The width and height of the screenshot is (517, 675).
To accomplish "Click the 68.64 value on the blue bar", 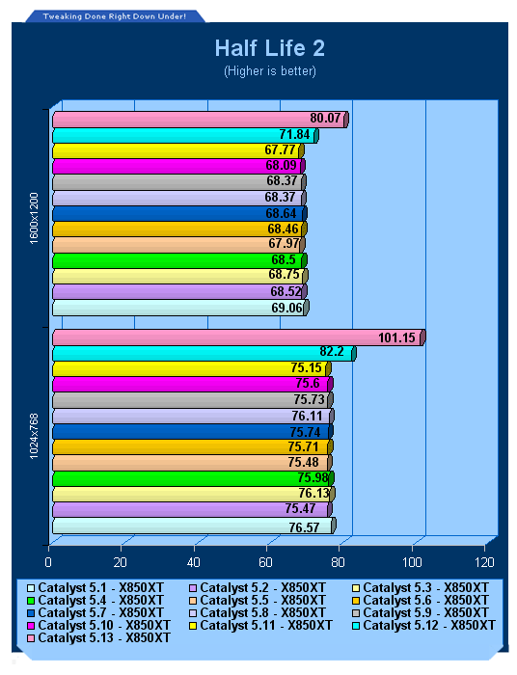I will coord(281,213).
